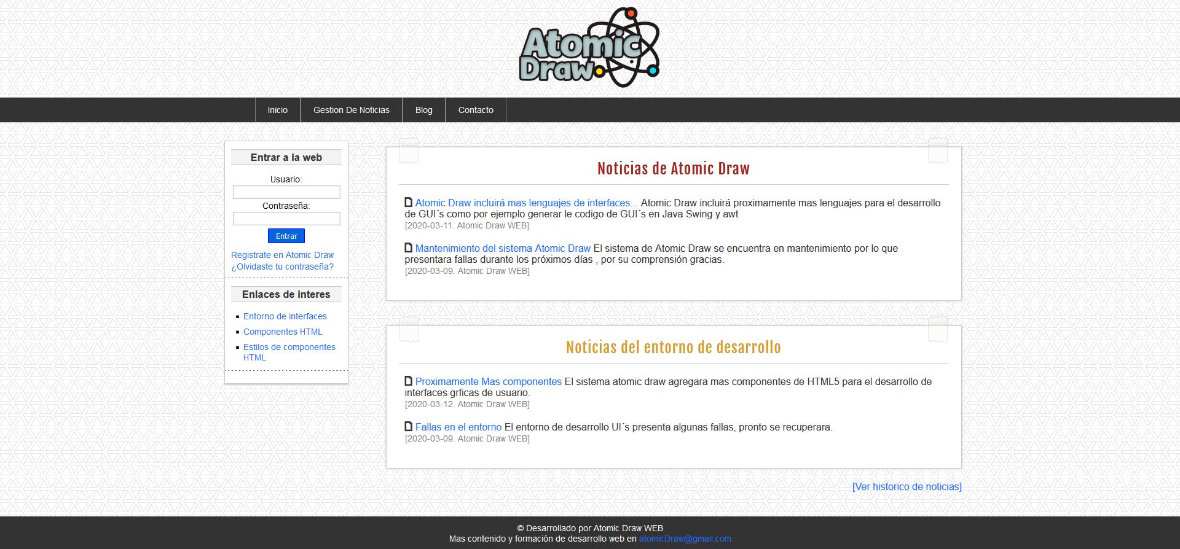The width and height of the screenshot is (1180, 549).
Task: Go to the Inicio menu item
Action: click(278, 110)
